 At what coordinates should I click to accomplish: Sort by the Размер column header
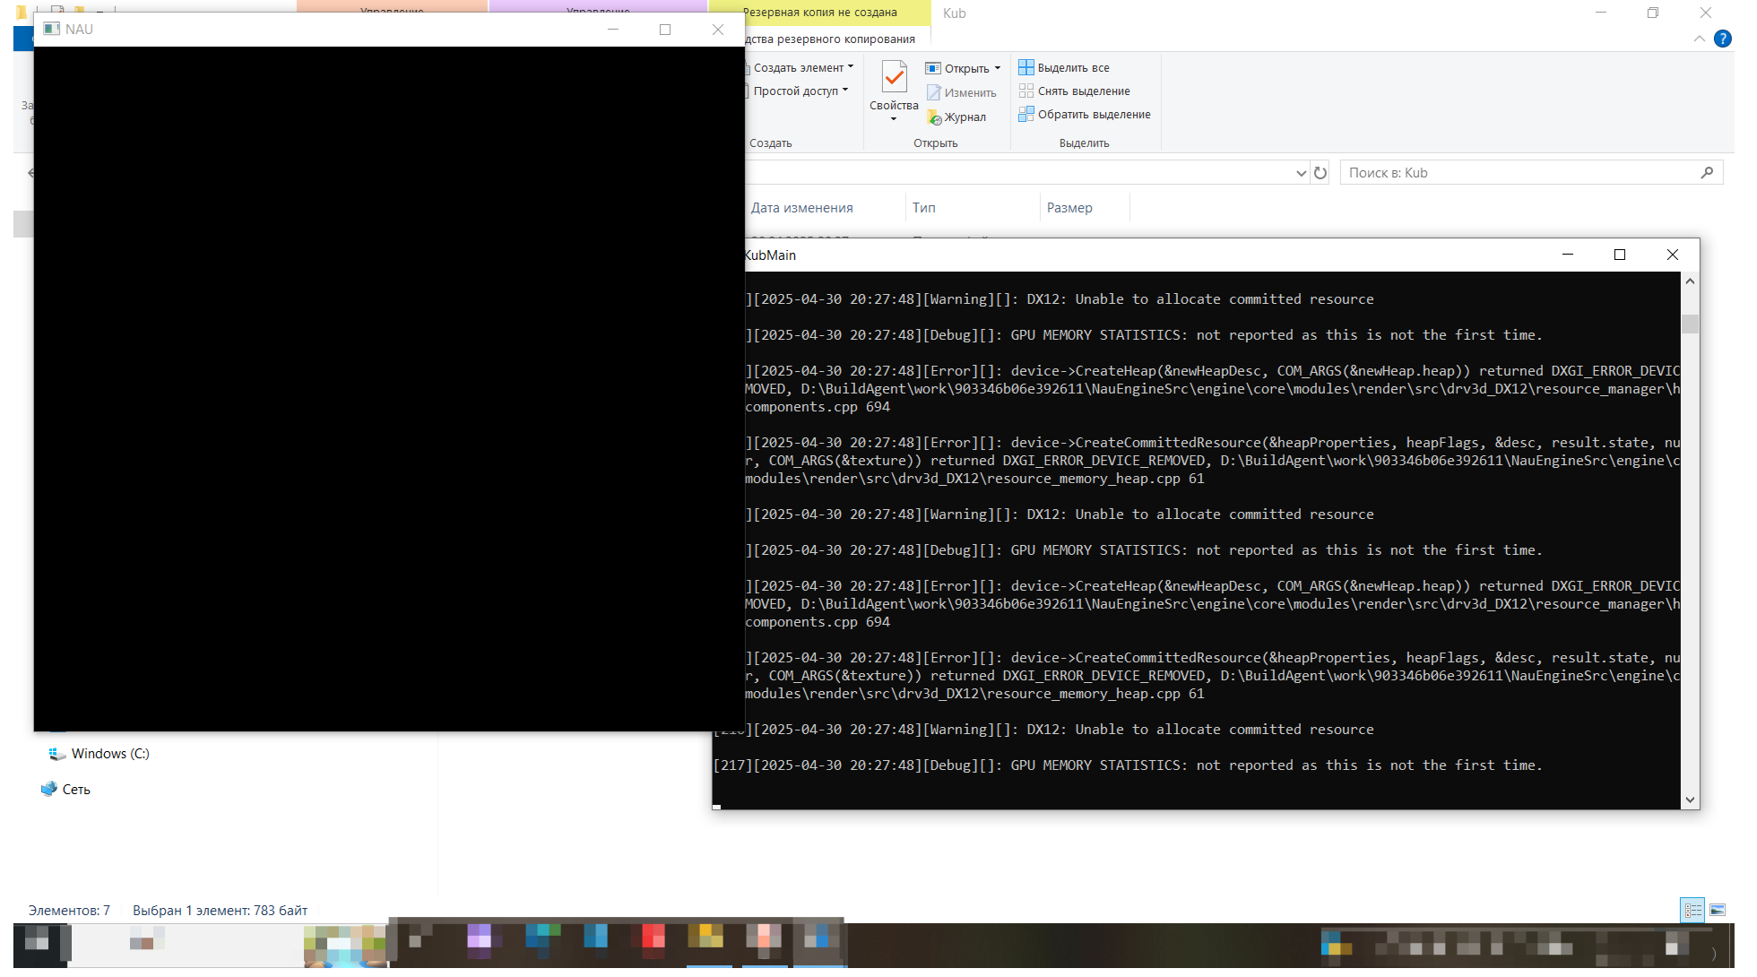(1069, 208)
